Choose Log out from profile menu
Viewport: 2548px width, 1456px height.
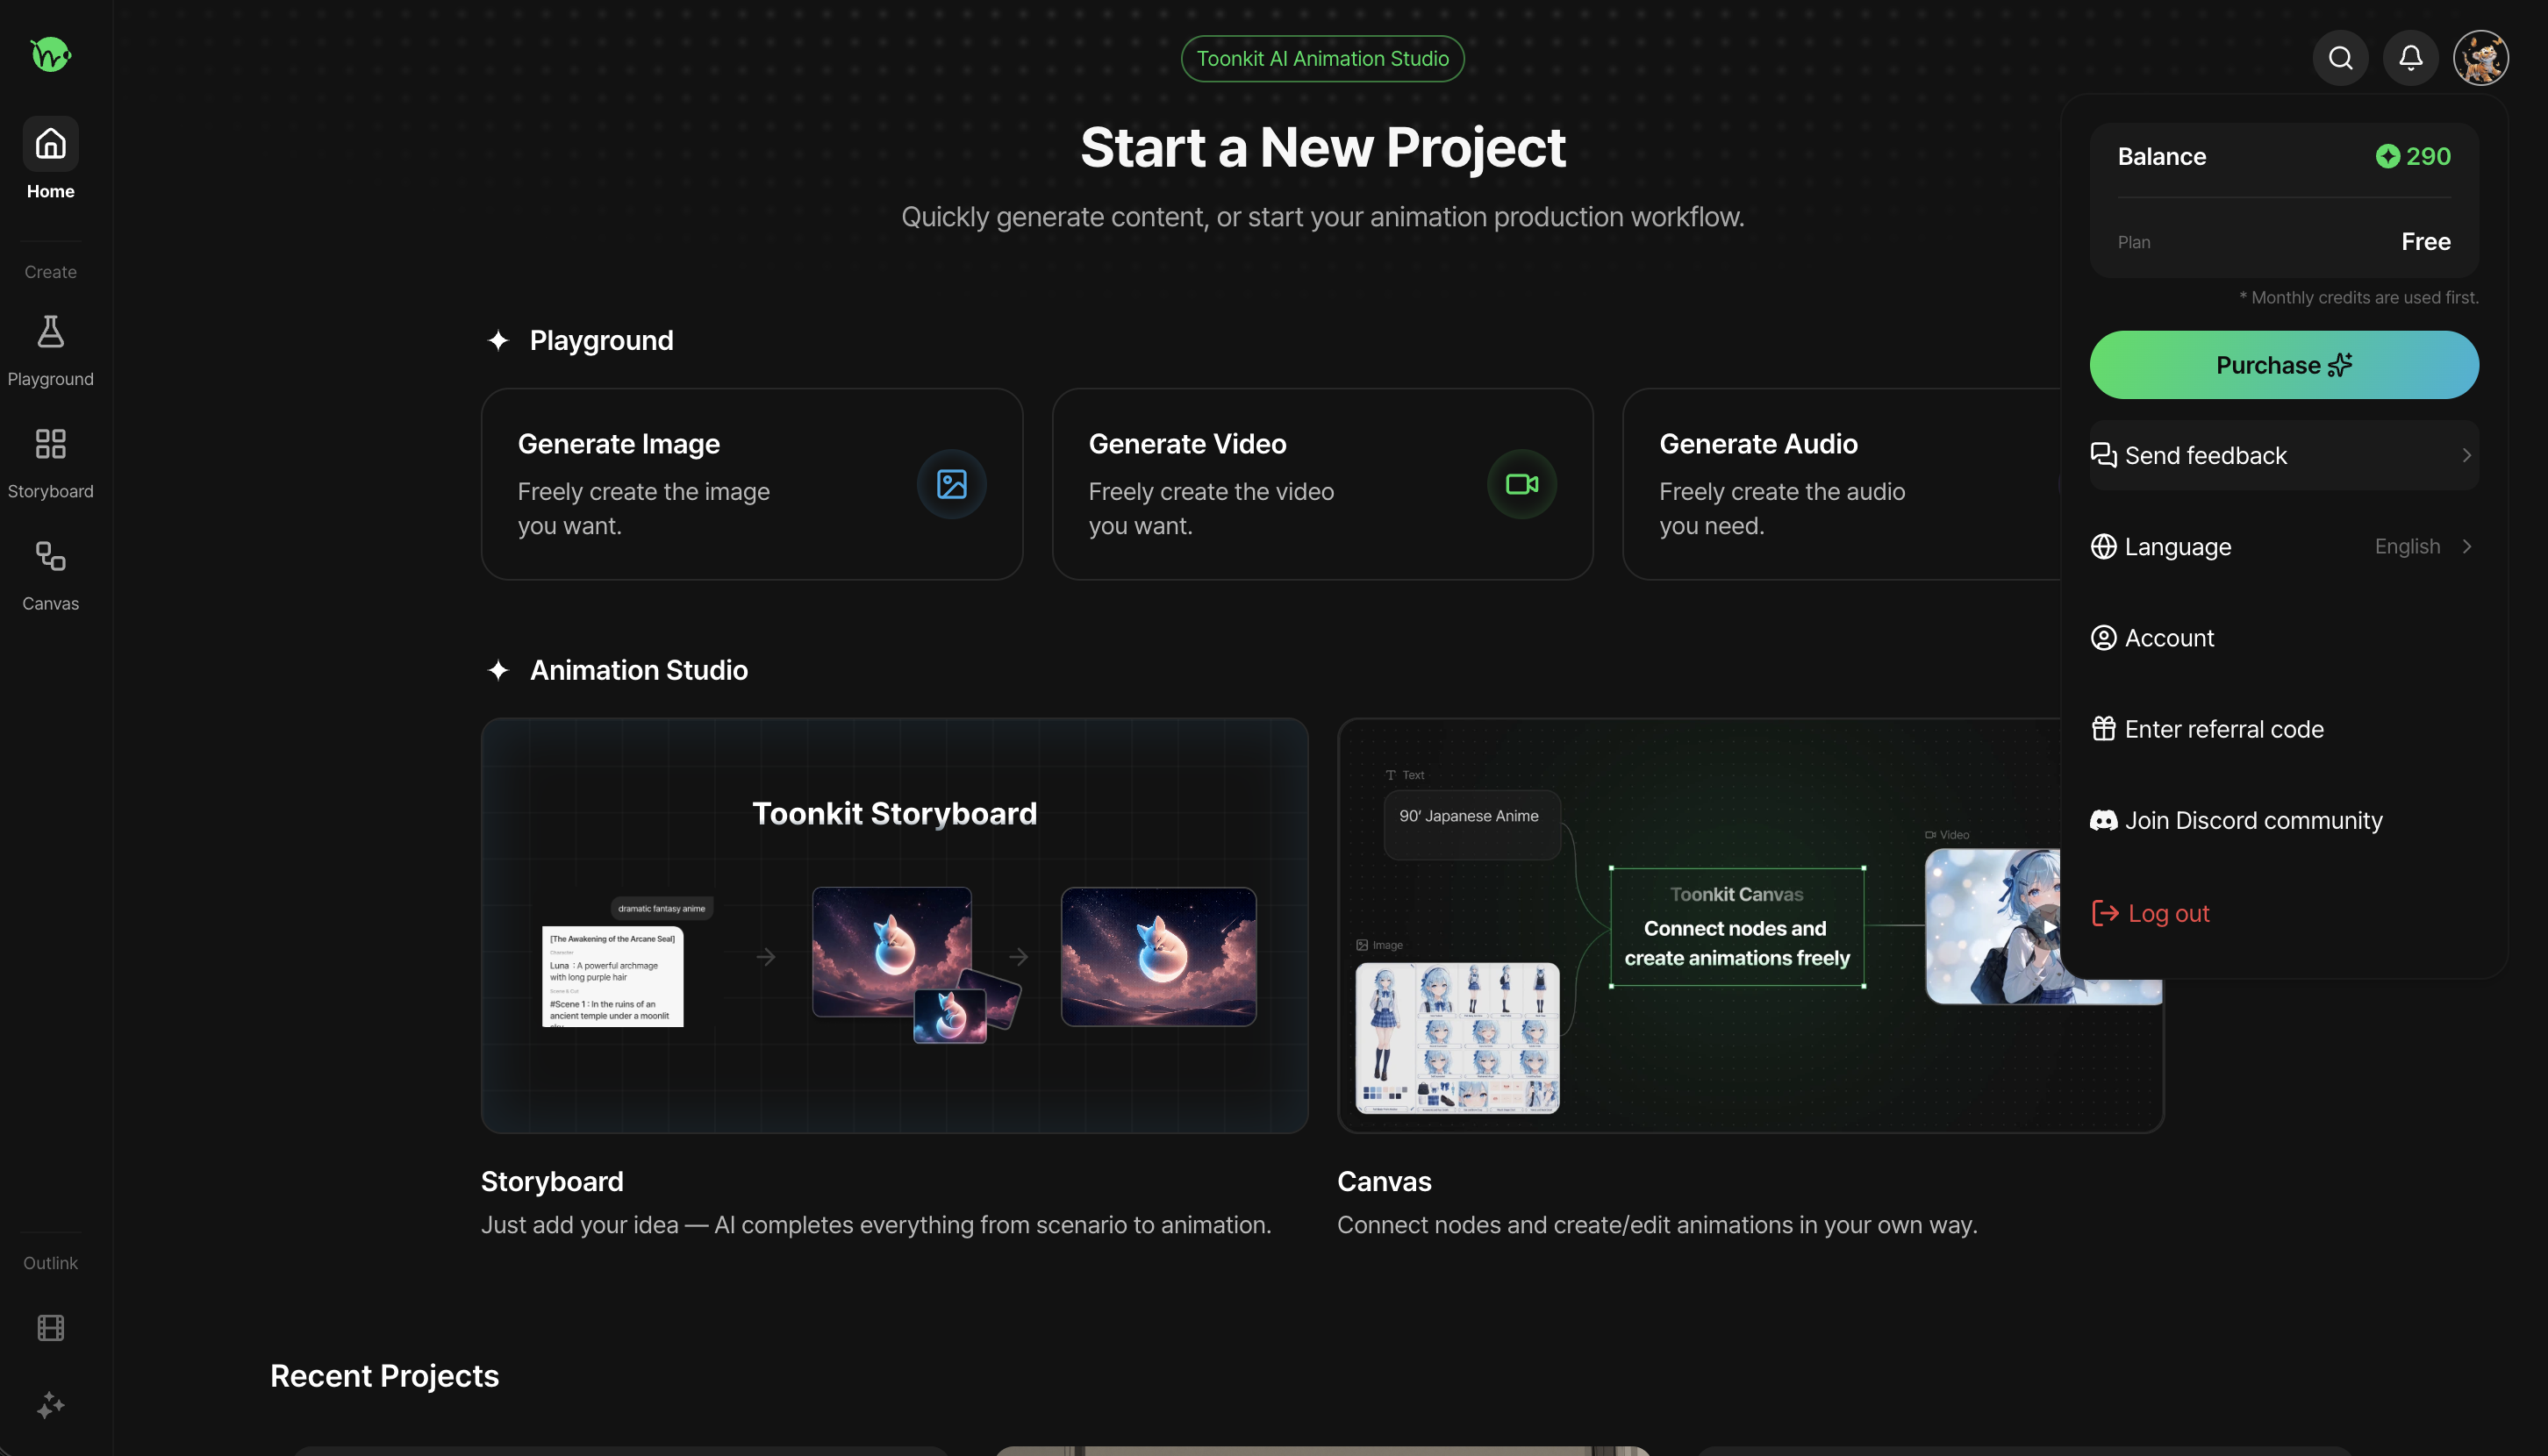point(2283,912)
